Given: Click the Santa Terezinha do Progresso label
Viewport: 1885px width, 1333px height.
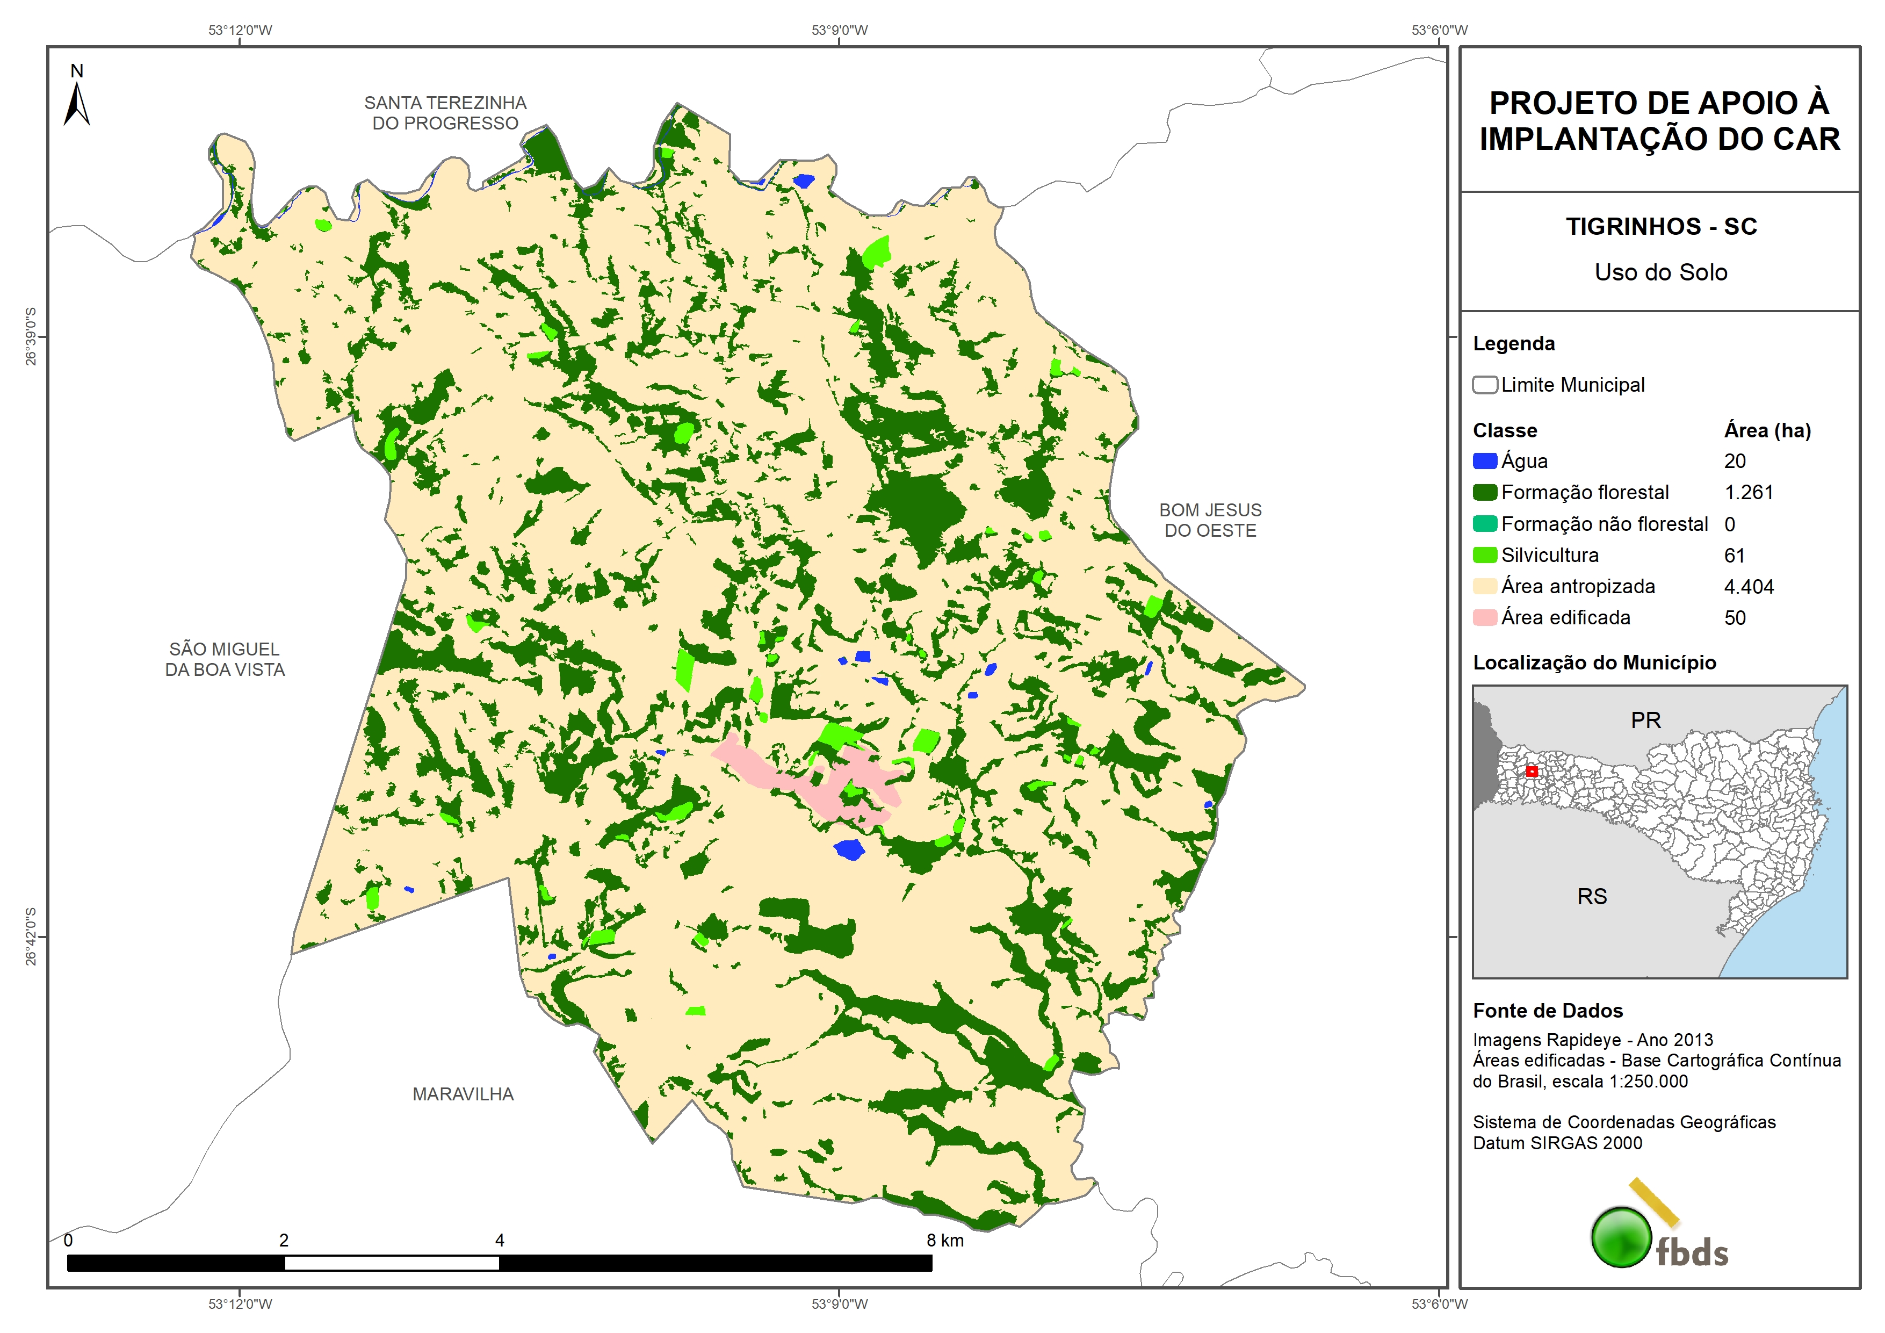Looking at the screenshot, I should point(445,113).
